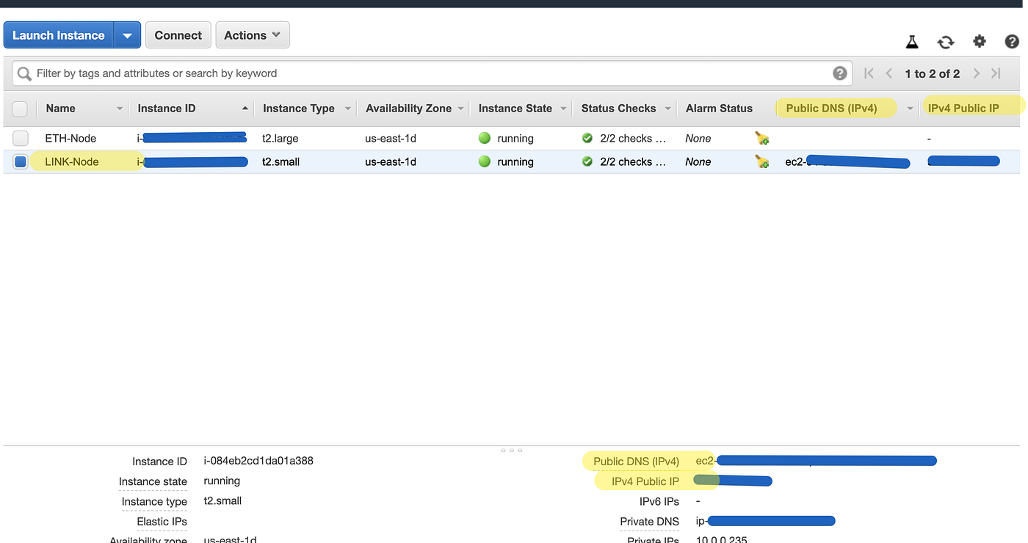Open the settings gear preferences
The width and height of the screenshot is (1028, 543).
(x=980, y=42)
